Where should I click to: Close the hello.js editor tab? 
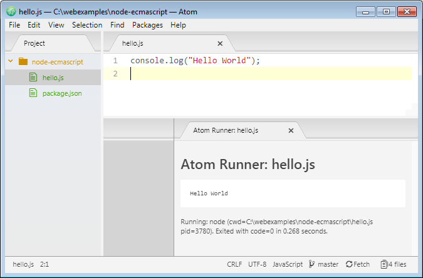pos(220,43)
